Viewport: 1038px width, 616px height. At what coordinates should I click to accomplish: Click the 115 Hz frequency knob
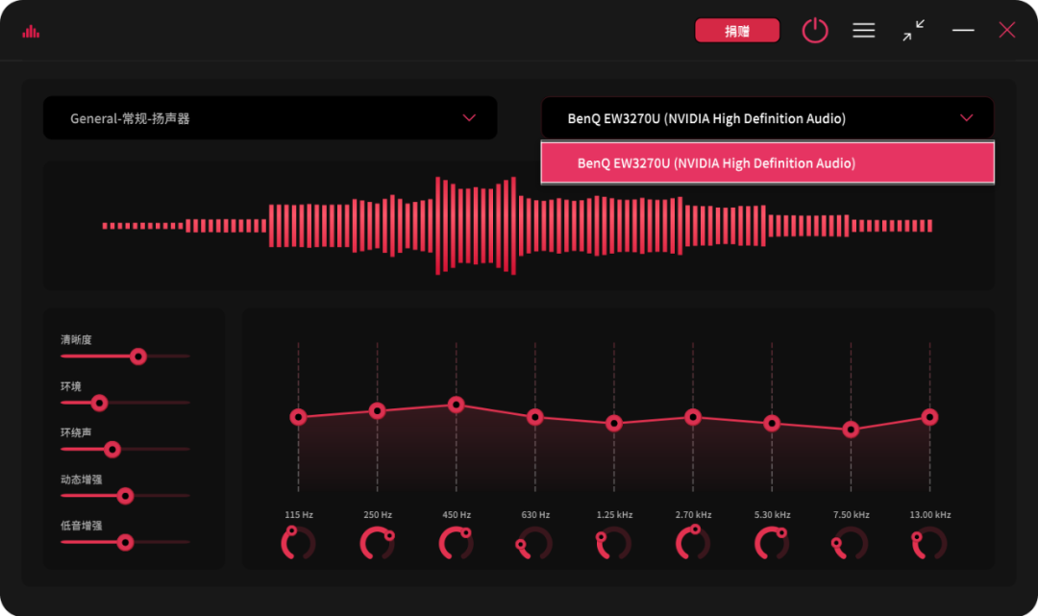point(299,543)
